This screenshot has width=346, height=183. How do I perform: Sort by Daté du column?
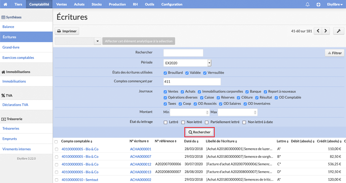[x=191, y=141]
